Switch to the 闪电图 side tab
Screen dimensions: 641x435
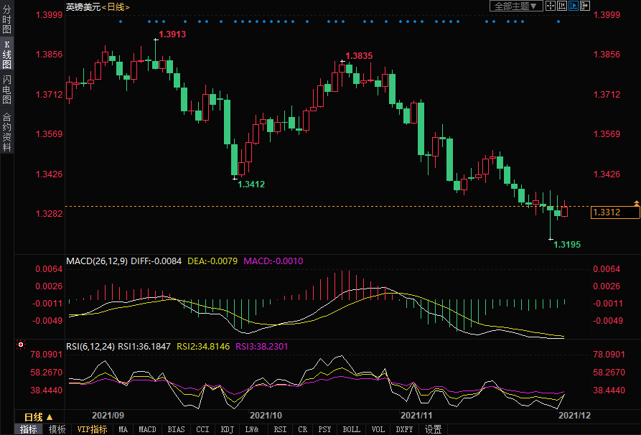6,90
